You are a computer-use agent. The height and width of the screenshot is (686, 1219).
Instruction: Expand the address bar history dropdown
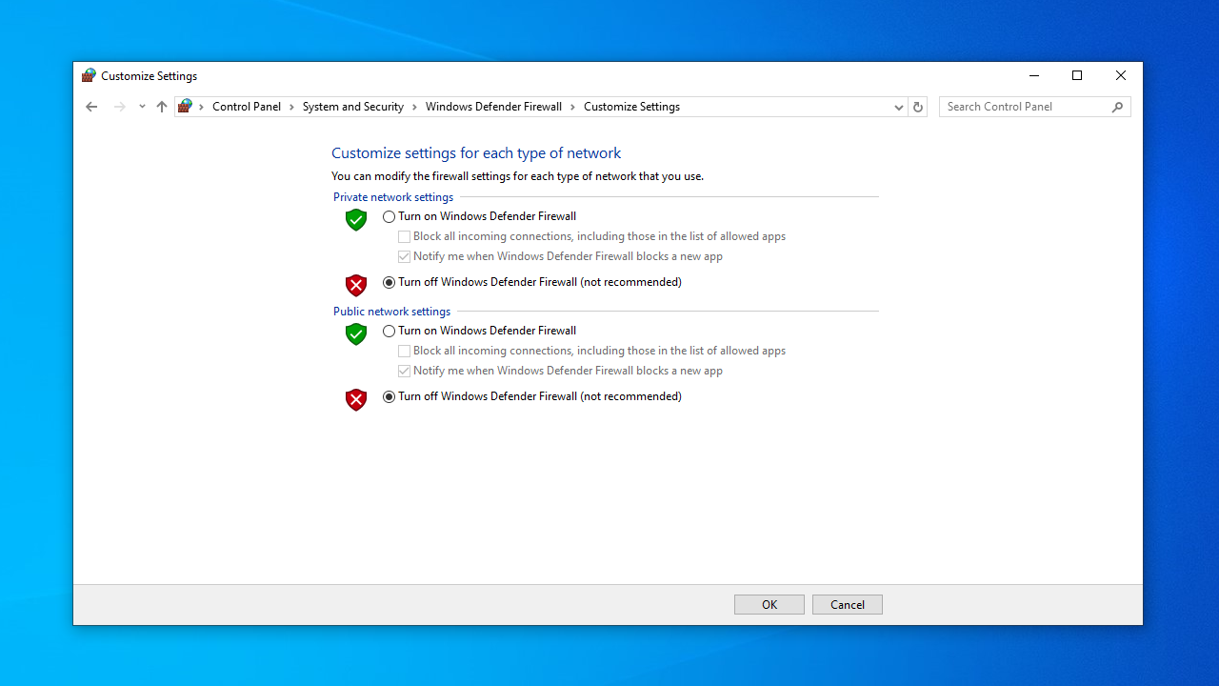tap(898, 108)
